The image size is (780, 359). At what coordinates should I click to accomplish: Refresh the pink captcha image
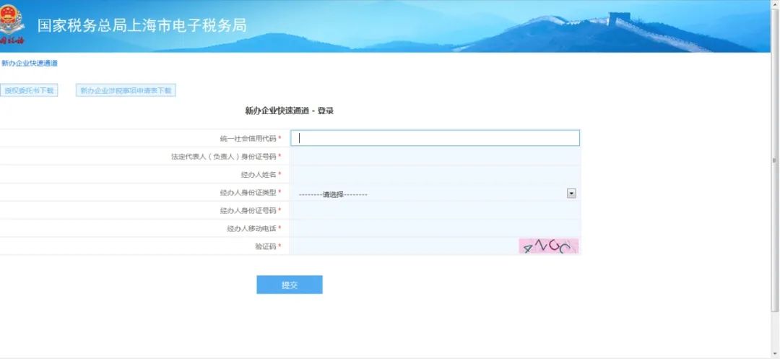549,246
